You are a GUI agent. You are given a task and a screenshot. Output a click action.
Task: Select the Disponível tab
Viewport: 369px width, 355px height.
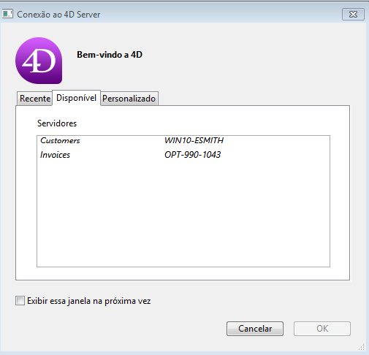(x=77, y=98)
